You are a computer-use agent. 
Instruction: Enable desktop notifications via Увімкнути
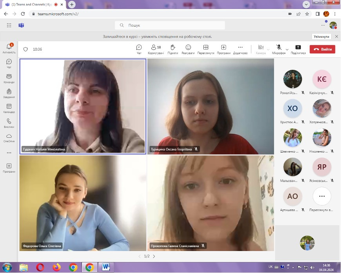point(321,36)
